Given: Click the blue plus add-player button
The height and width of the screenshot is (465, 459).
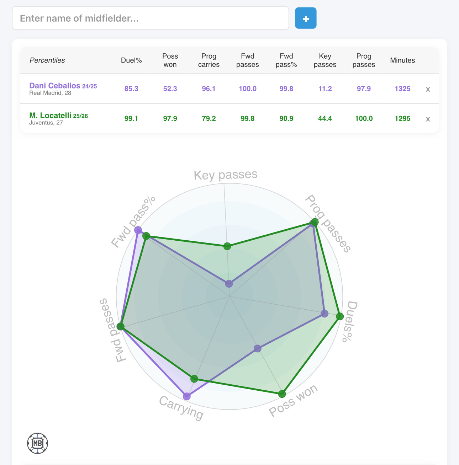Looking at the screenshot, I should click(x=306, y=18).
